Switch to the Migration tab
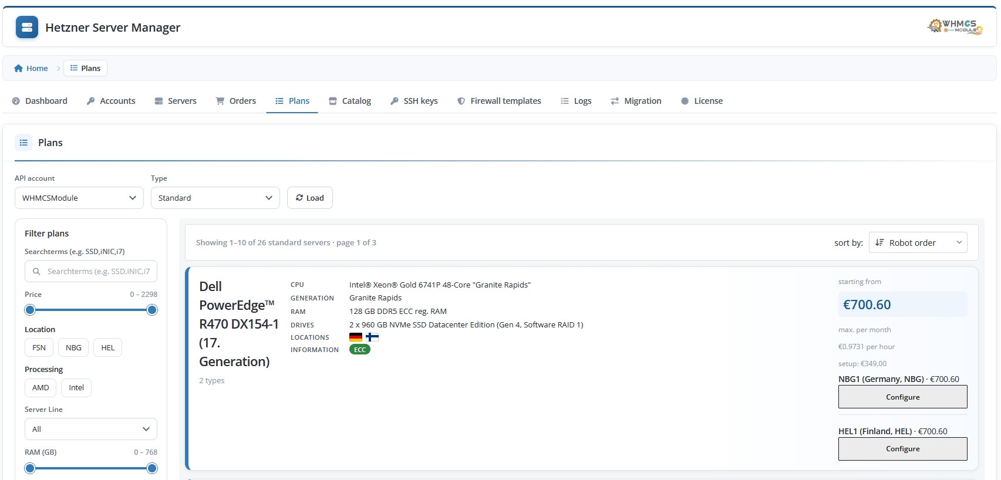 pyautogui.click(x=636, y=101)
